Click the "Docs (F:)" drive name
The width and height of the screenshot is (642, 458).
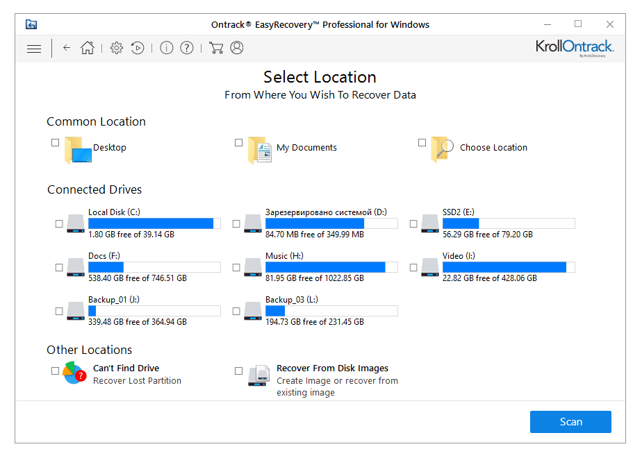tap(104, 256)
